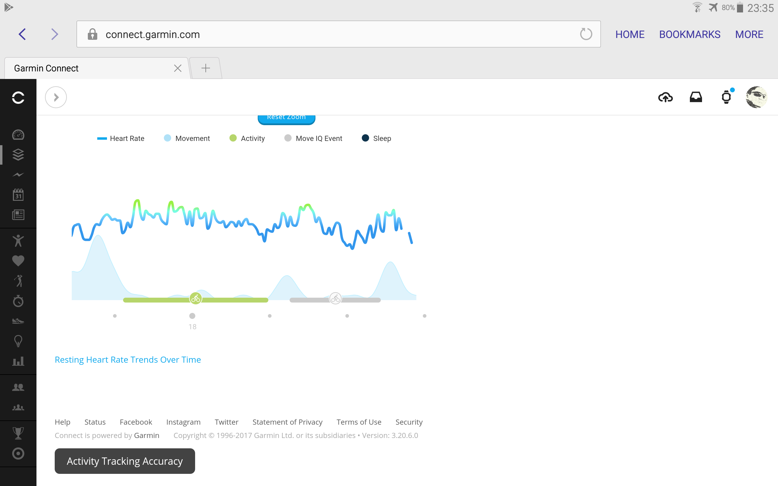This screenshot has height=486, width=778.
Task: Open the Help footer link
Action: pos(62,422)
